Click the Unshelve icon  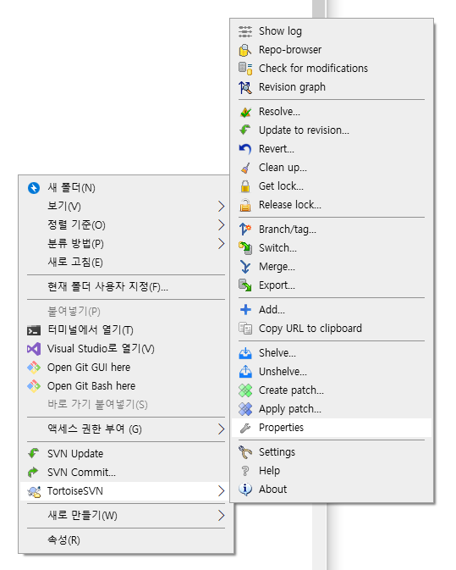[245, 372]
